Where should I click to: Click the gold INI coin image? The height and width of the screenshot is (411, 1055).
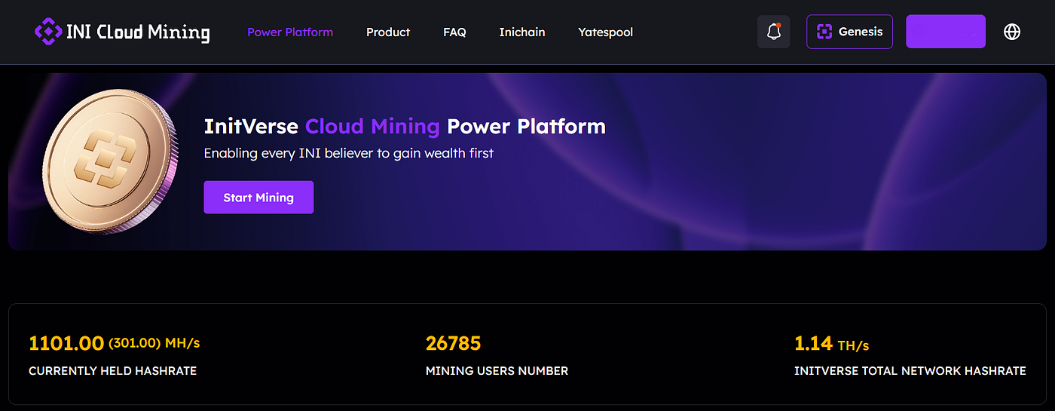pyautogui.click(x=109, y=161)
